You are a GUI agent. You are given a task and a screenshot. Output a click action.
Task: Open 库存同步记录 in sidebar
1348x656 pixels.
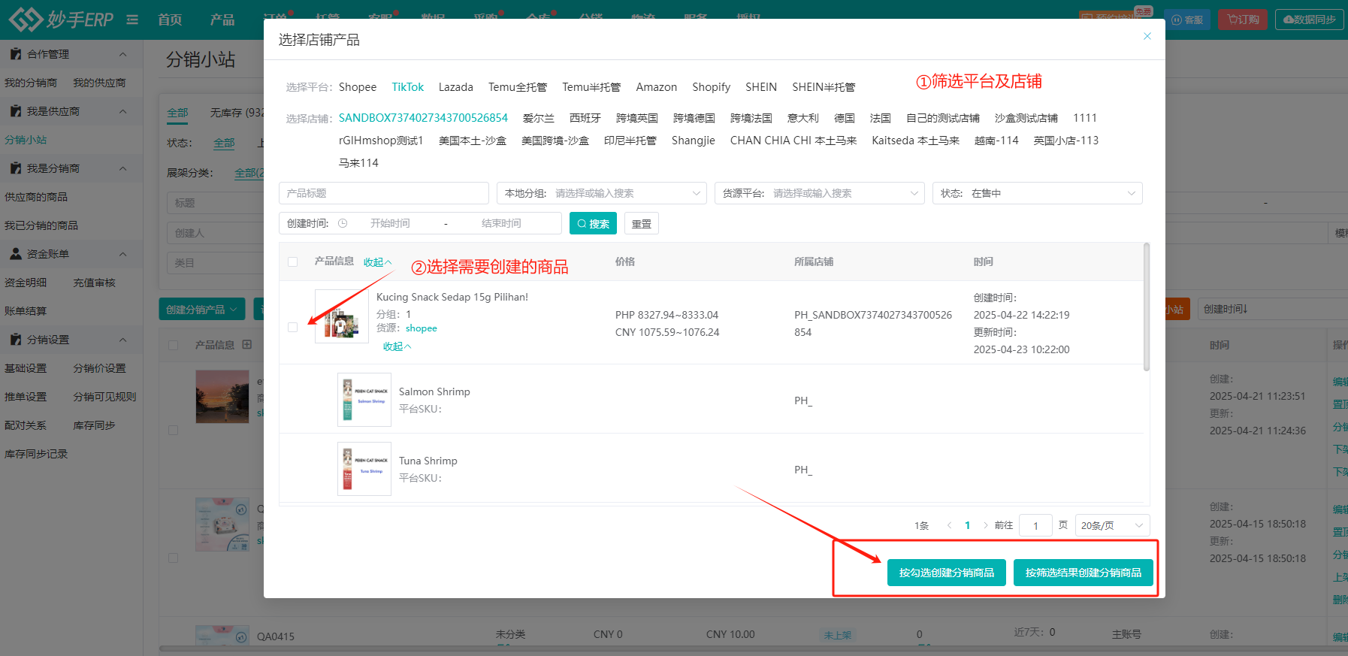pyautogui.click(x=36, y=454)
